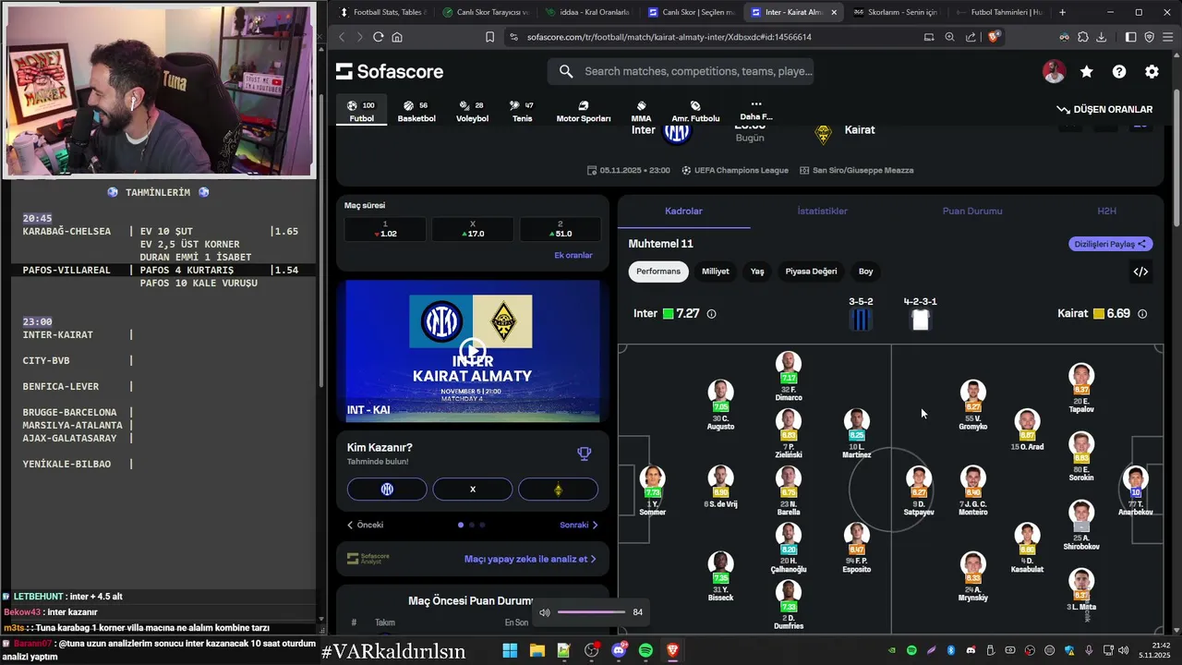This screenshot has width=1182, height=665.
Task: Select the MMA sport category
Action: [x=641, y=112]
